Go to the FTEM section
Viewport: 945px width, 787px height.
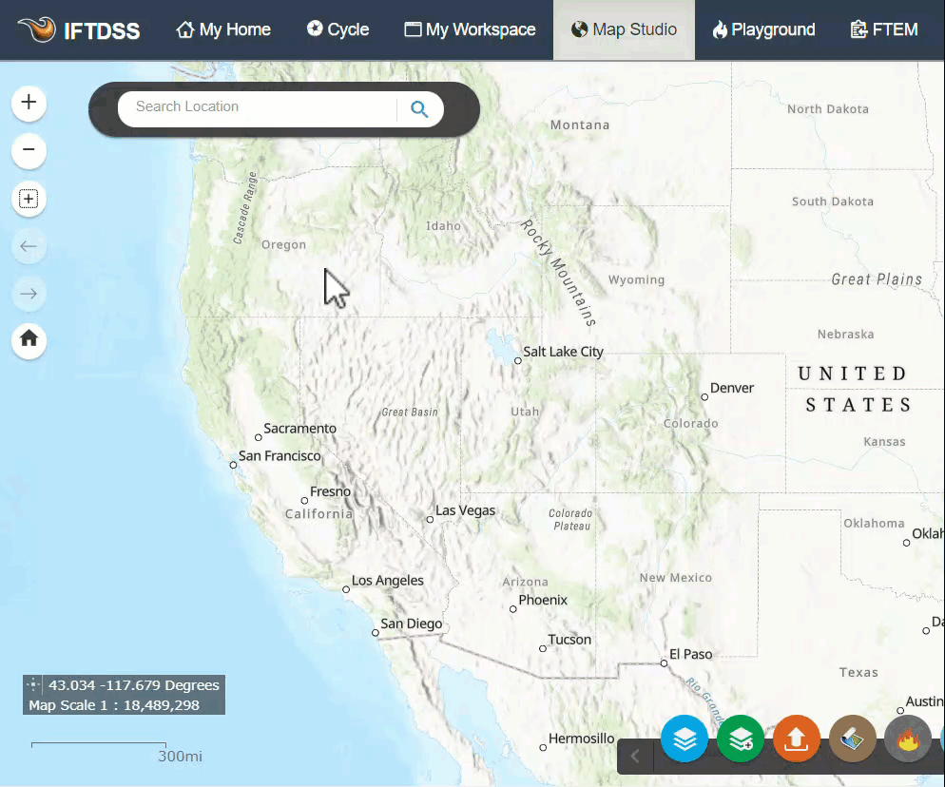click(x=884, y=29)
